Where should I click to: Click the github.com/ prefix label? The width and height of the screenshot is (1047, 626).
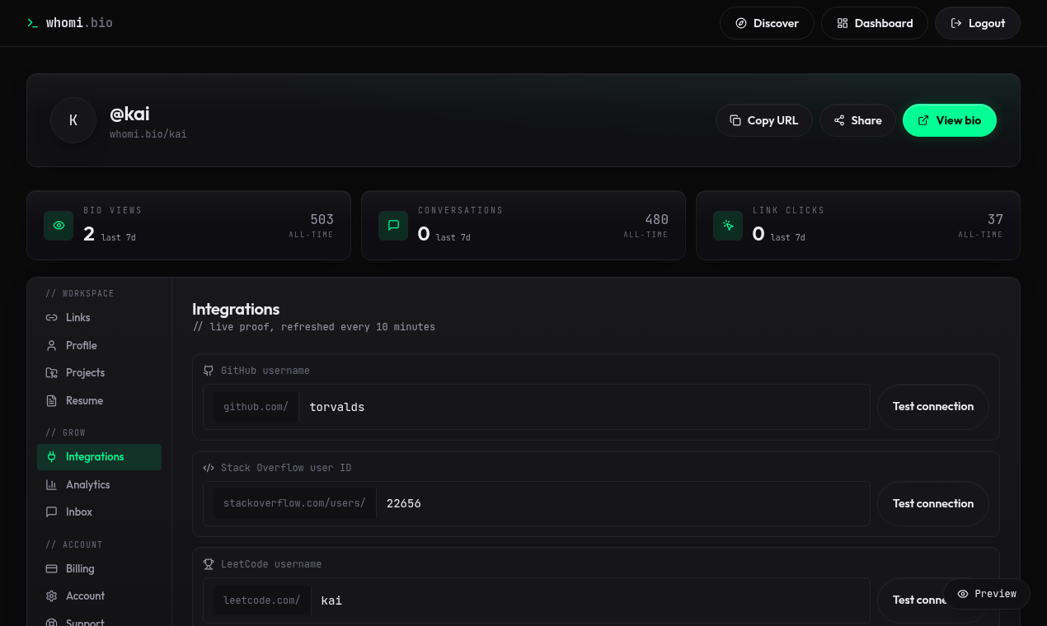pyautogui.click(x=256, y=407)
